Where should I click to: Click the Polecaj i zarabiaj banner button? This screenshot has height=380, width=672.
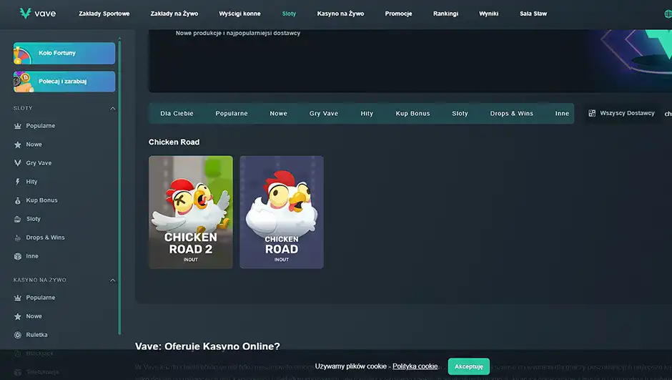pyautogui.click(x=64, y=82)
